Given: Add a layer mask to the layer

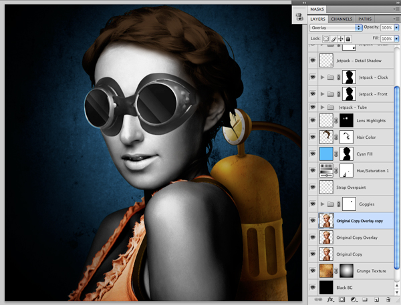Looking at the screenshot, I should (342, 300).
